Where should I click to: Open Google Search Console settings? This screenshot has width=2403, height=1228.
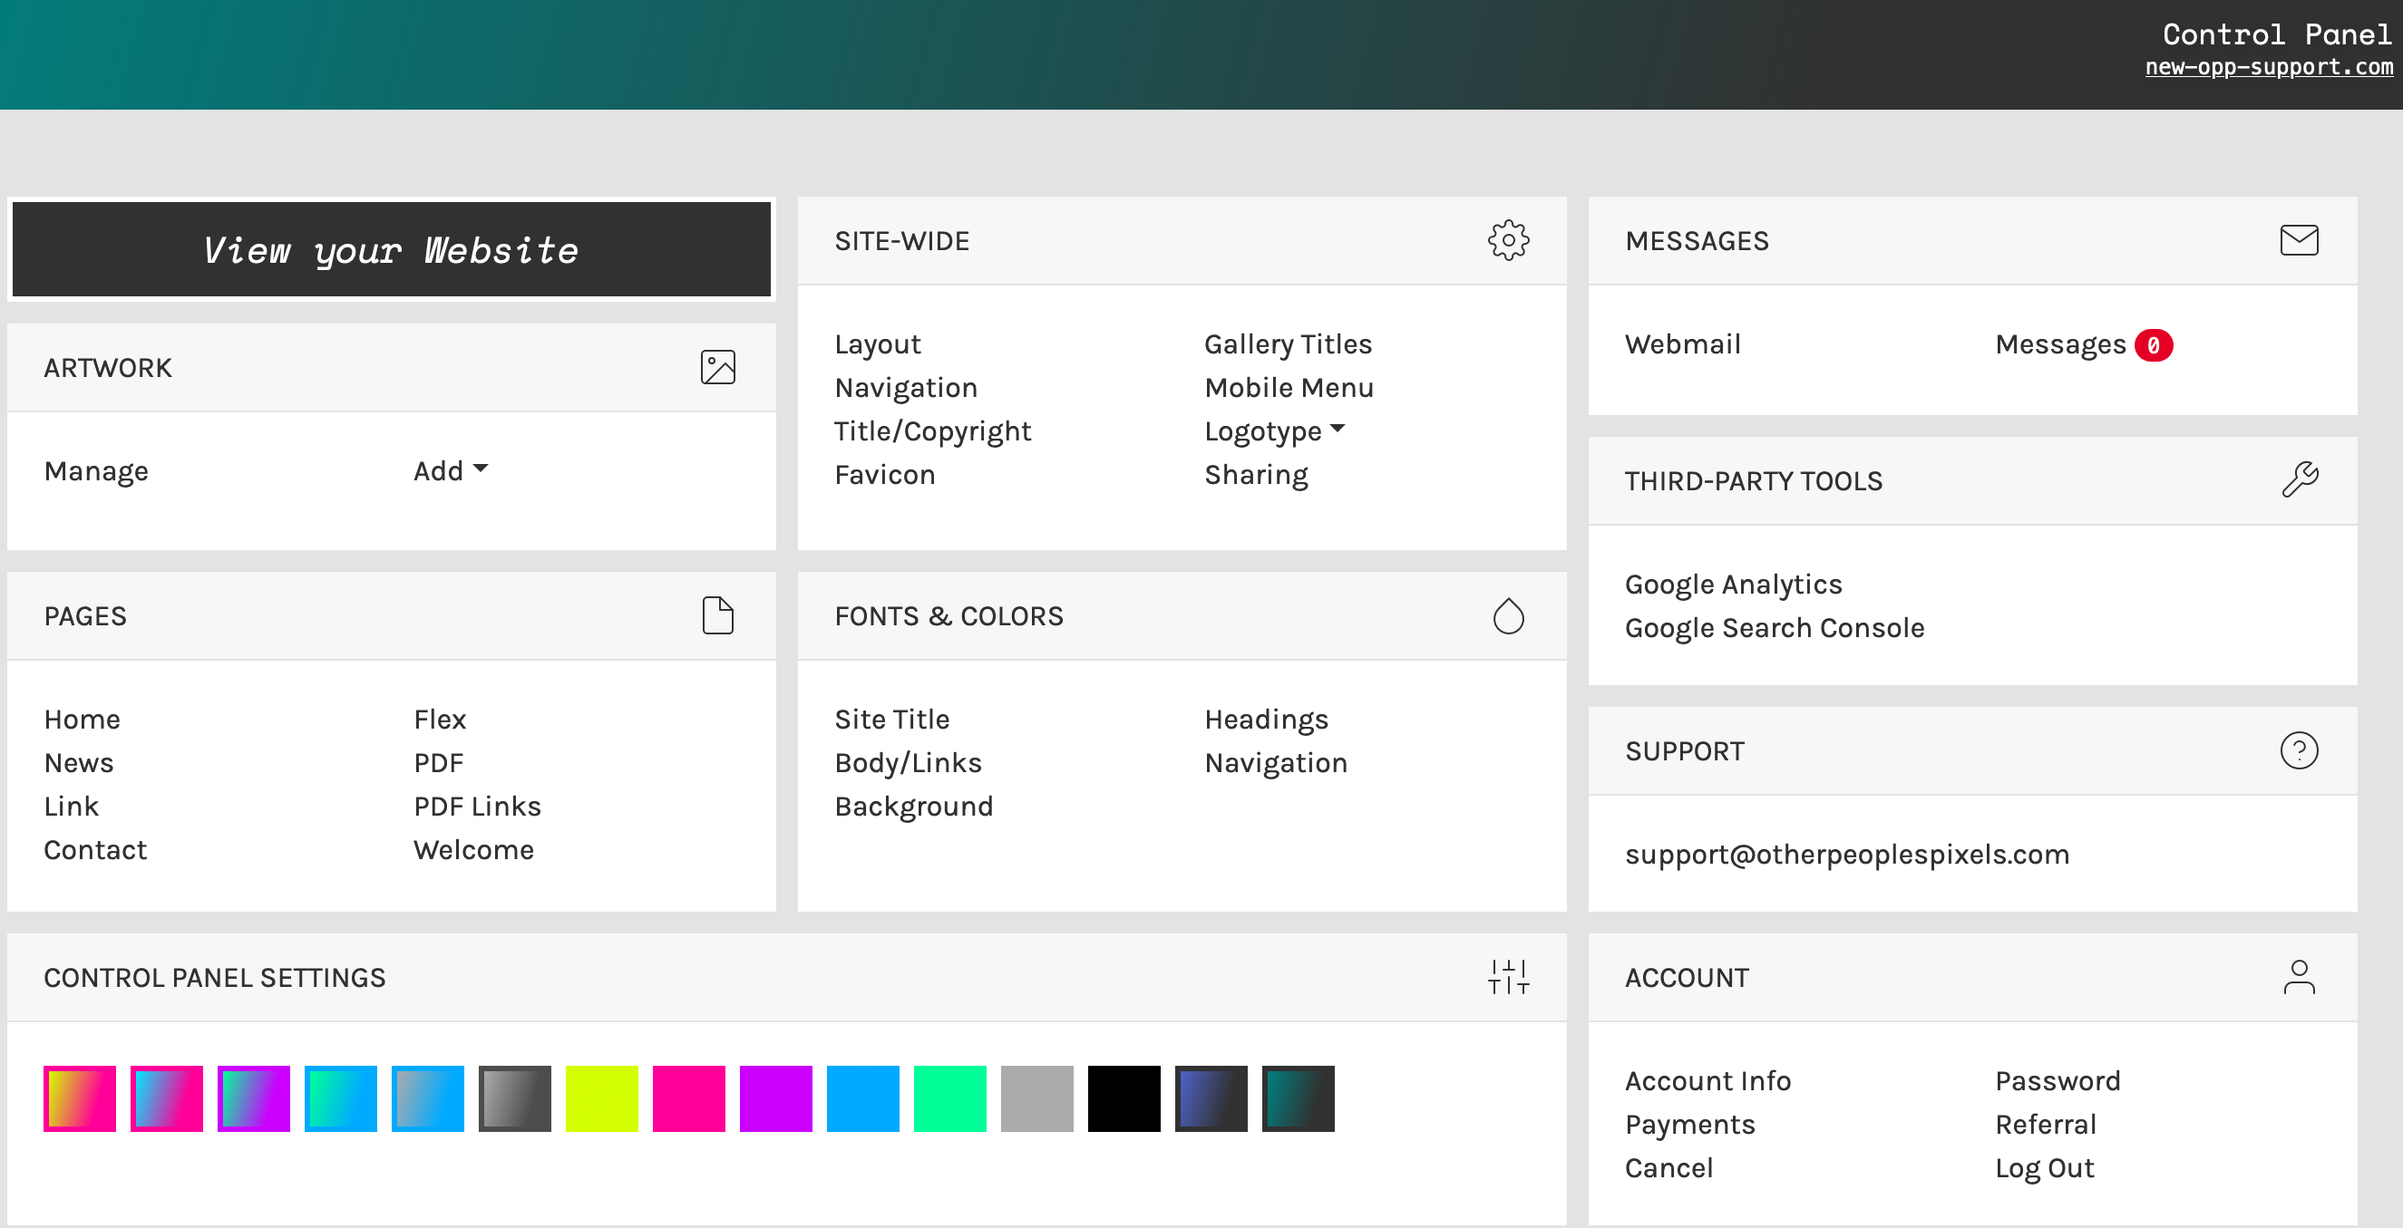(x=1774, y=627)
